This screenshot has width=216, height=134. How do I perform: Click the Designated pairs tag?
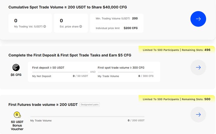click(90, 105)
